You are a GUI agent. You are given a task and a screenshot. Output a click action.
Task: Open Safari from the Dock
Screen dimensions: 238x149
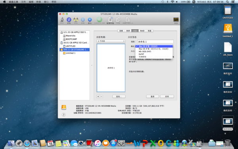click(27, 143)
